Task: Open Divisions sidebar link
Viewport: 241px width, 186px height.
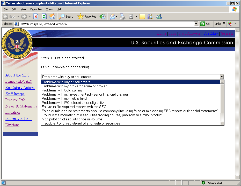Action: coord(12,125)
